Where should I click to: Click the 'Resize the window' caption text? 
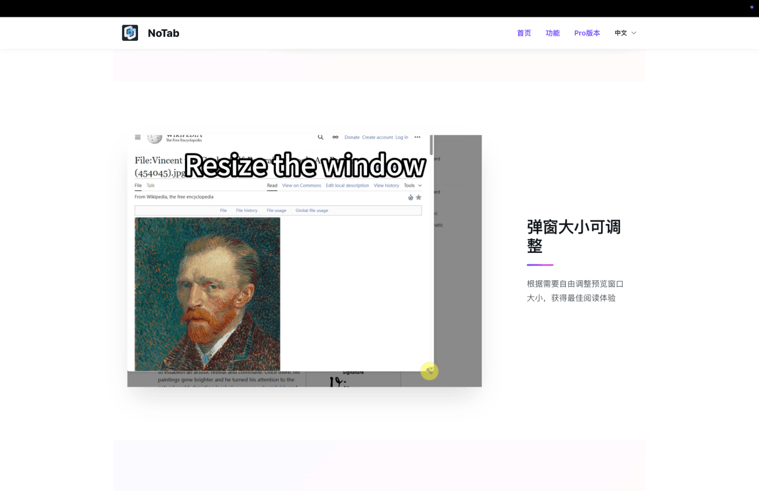point(305,166)
